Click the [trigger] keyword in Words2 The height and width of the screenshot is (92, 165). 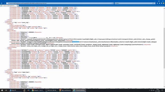point(30,42)
